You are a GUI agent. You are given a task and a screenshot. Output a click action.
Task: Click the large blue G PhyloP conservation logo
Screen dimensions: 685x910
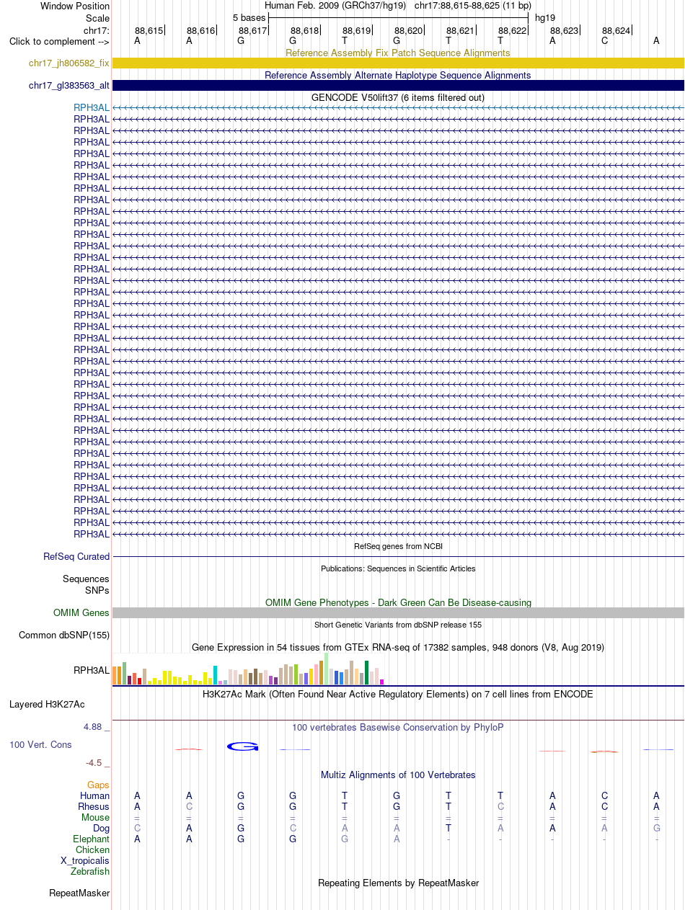click(243, 746)
